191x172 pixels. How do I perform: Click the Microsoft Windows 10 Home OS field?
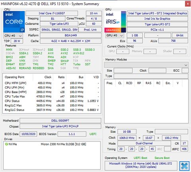[141, 165]
